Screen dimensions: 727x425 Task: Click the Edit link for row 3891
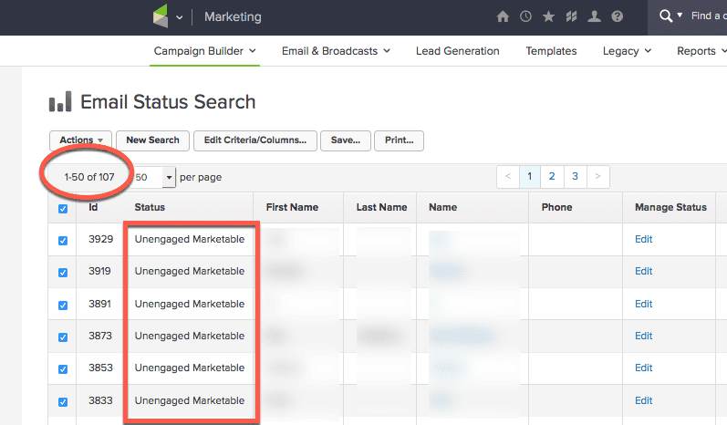pos(644,304)
